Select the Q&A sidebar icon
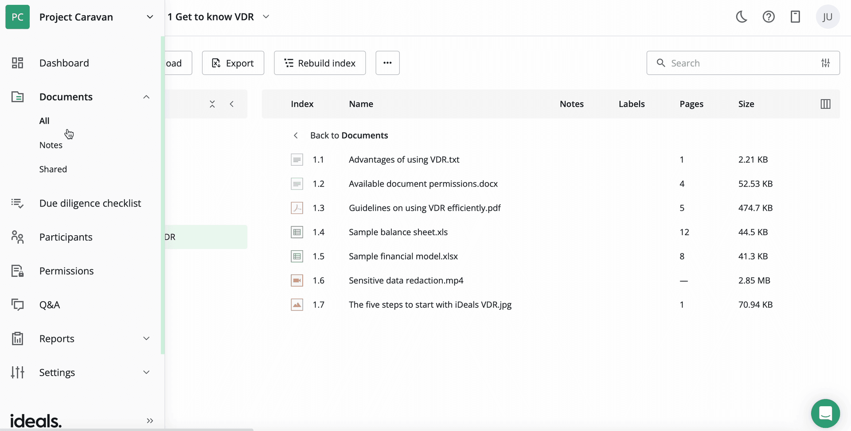 (x=17, y=304)
